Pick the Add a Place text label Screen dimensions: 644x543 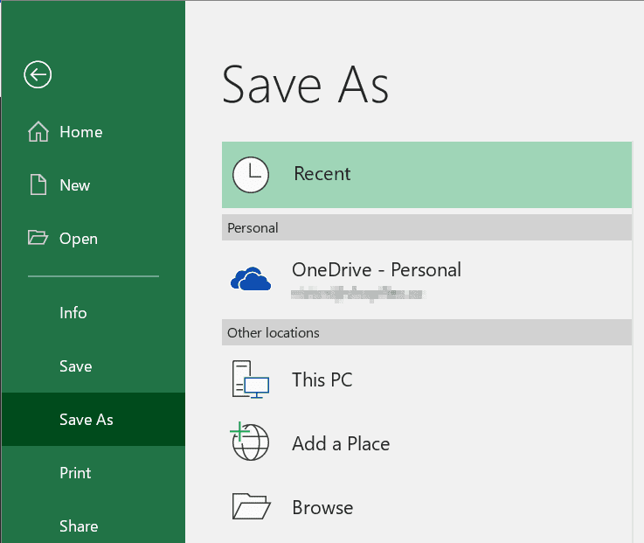coord(341,444)
